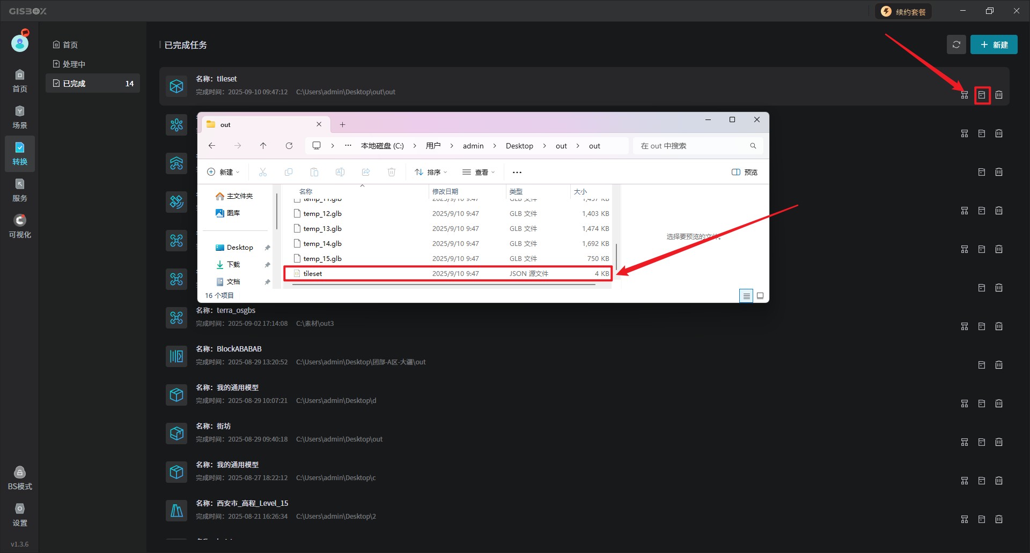The height and width of the screenshot is (553, 1030).
Task: Toggle the 预览 pane in file explorer
Action: [745, 172]
